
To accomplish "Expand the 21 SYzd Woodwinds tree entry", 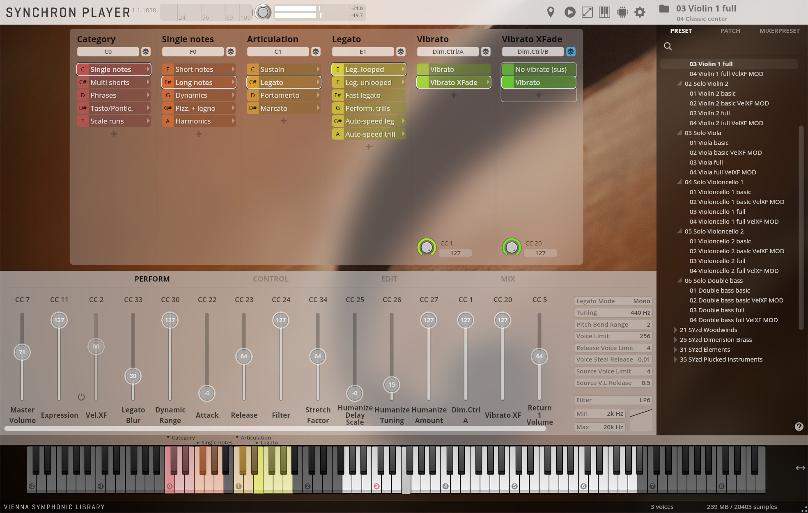I will 675,330.
